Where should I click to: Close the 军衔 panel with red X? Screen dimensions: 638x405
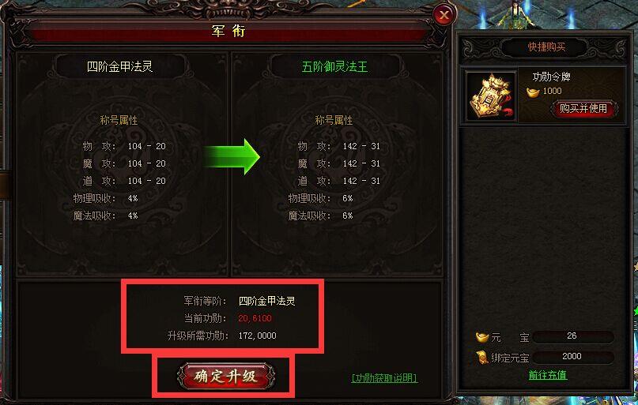(444, 16)
